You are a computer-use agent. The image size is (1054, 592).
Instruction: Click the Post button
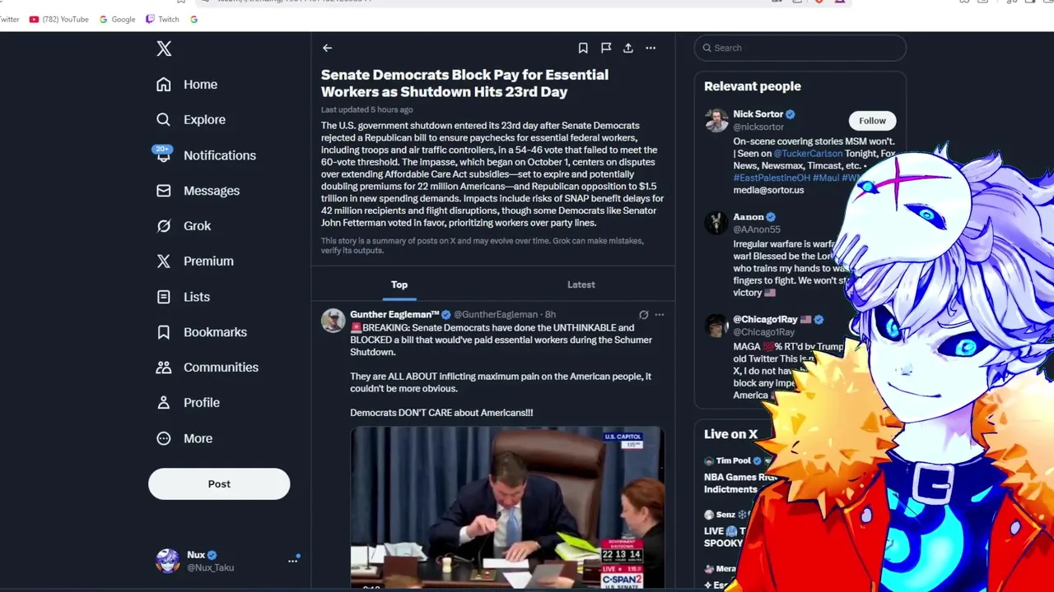tap(219, 483)
